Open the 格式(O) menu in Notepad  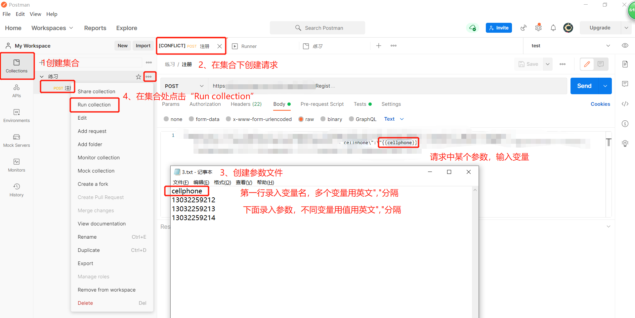pos(222,182)
